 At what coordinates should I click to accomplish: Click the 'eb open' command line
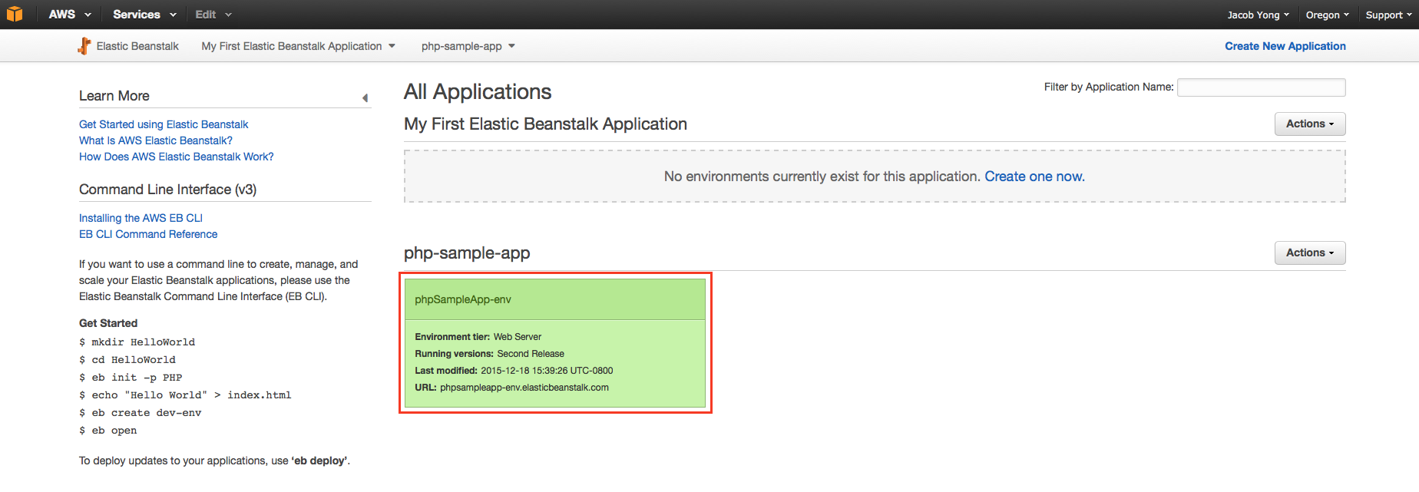pos(108,431)
